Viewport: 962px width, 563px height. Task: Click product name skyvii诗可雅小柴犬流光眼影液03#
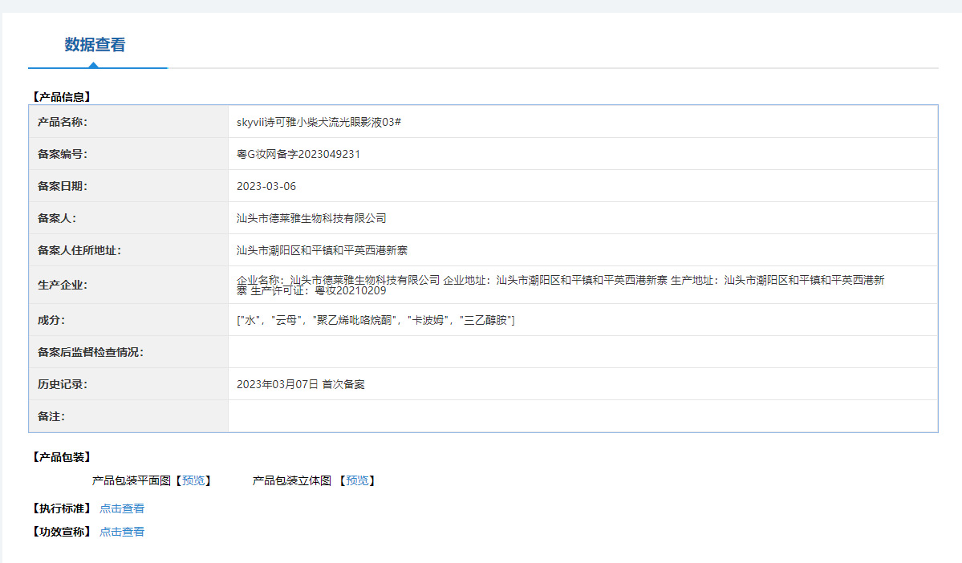click(x=319, y=122)
